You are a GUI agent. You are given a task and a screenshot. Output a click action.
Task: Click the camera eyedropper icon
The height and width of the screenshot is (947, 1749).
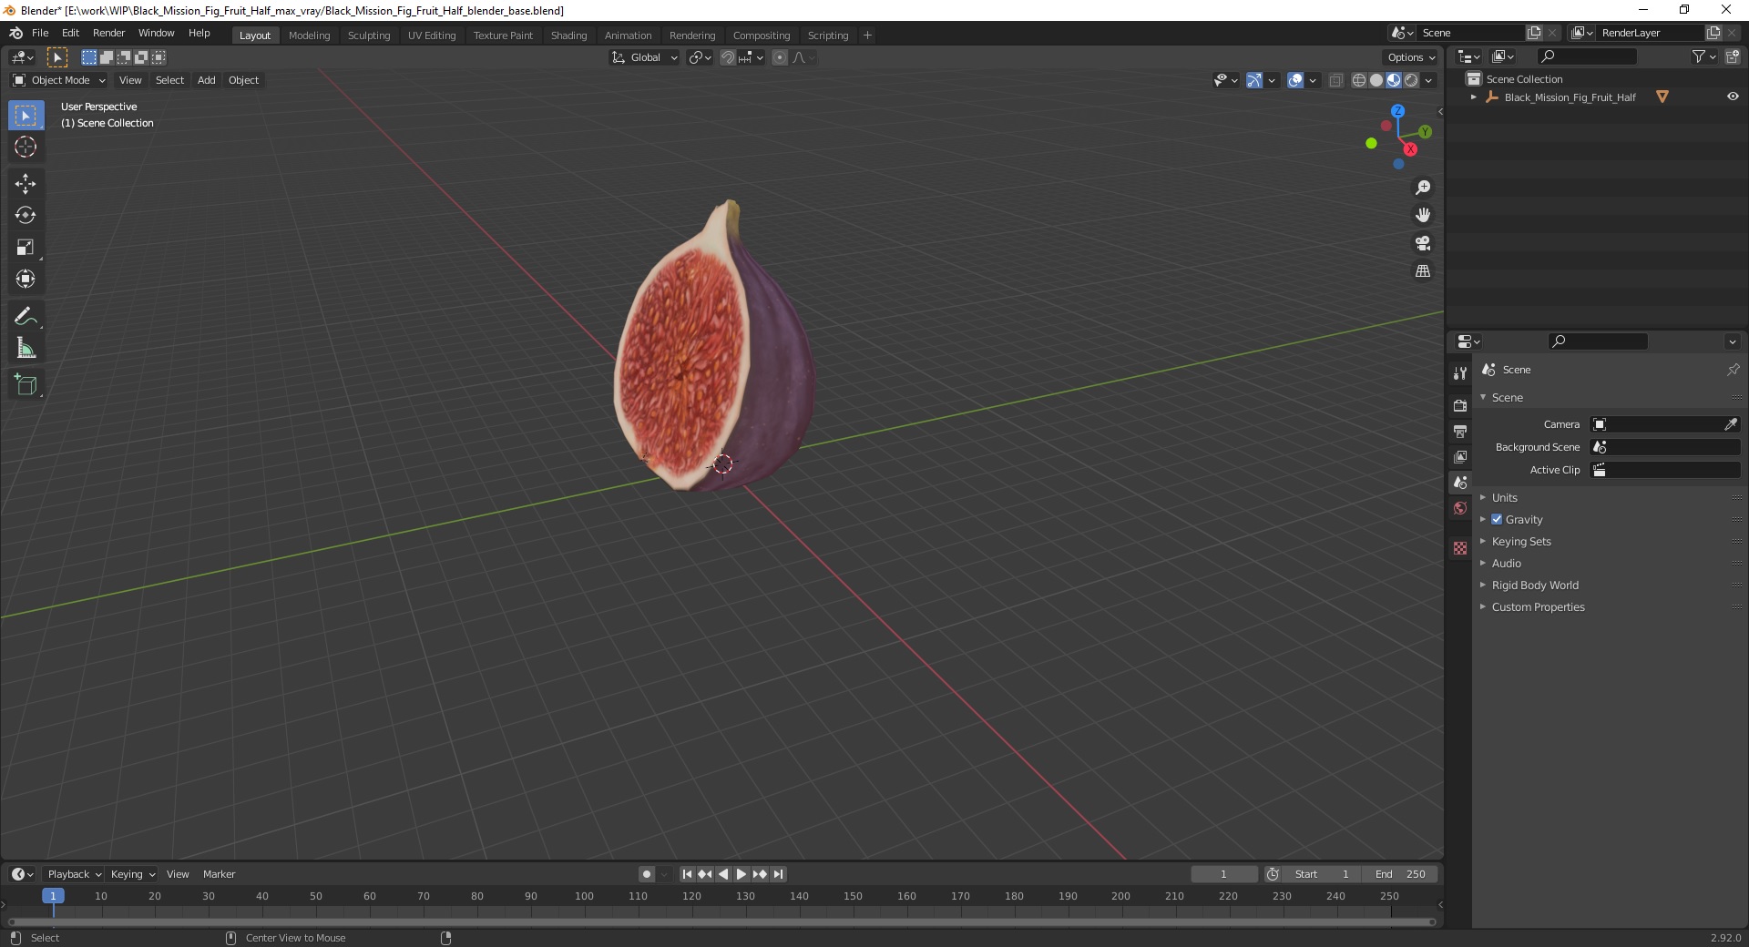tap(1730, 424)
